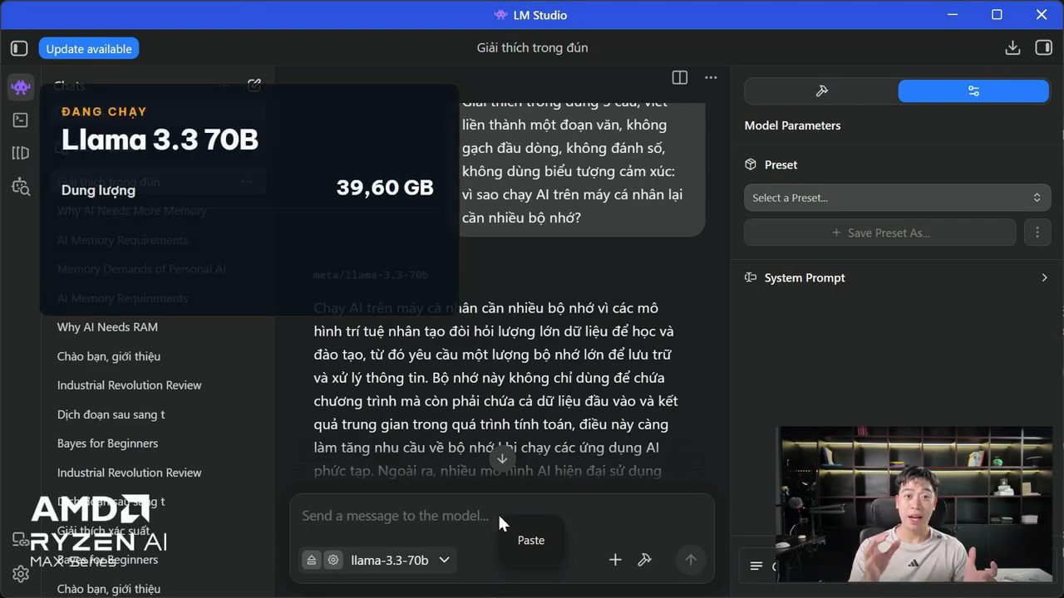Open the llama-3.3-70b model selector dropdown
This screenshot has height=598, width=1064.
tap(400, 560)
